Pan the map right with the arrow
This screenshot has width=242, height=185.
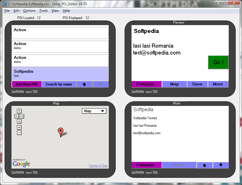click(x=22, y=116)
